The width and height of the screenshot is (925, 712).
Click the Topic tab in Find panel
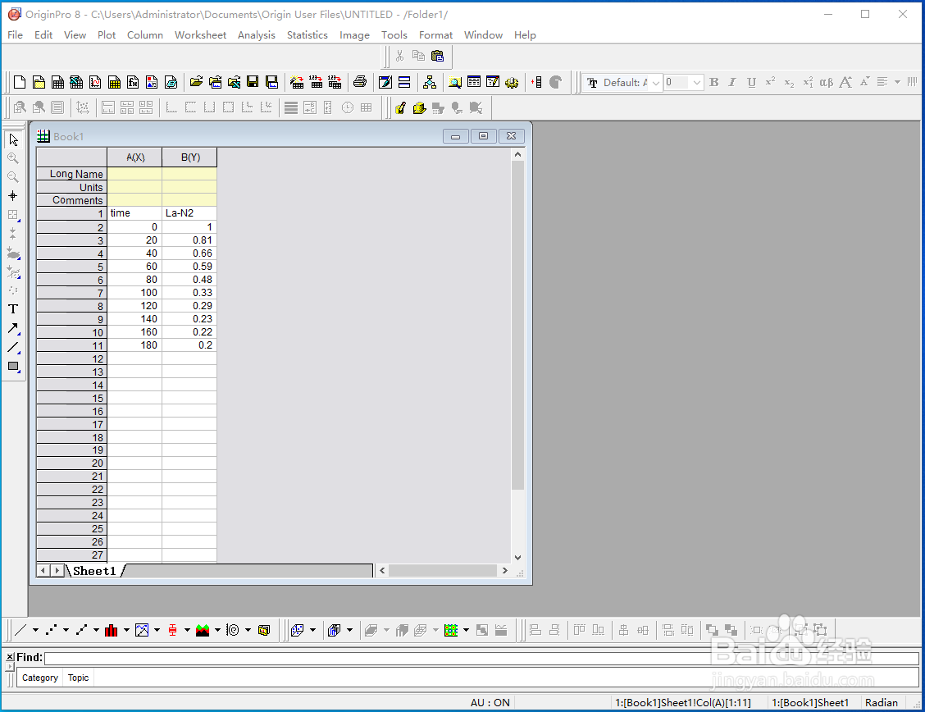[78, 678]
